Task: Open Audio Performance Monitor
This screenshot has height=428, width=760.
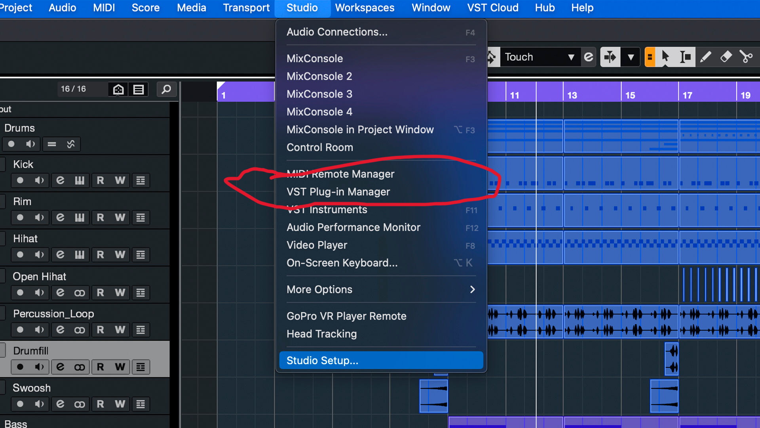Action: [381, 227]
